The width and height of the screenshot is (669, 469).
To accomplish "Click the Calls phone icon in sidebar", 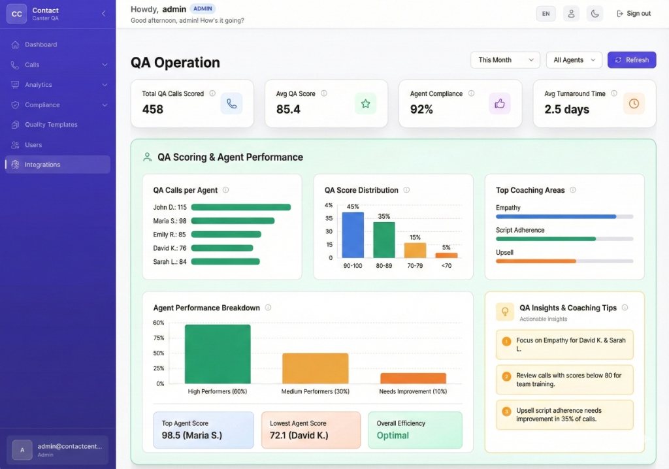I will [14, 65].
